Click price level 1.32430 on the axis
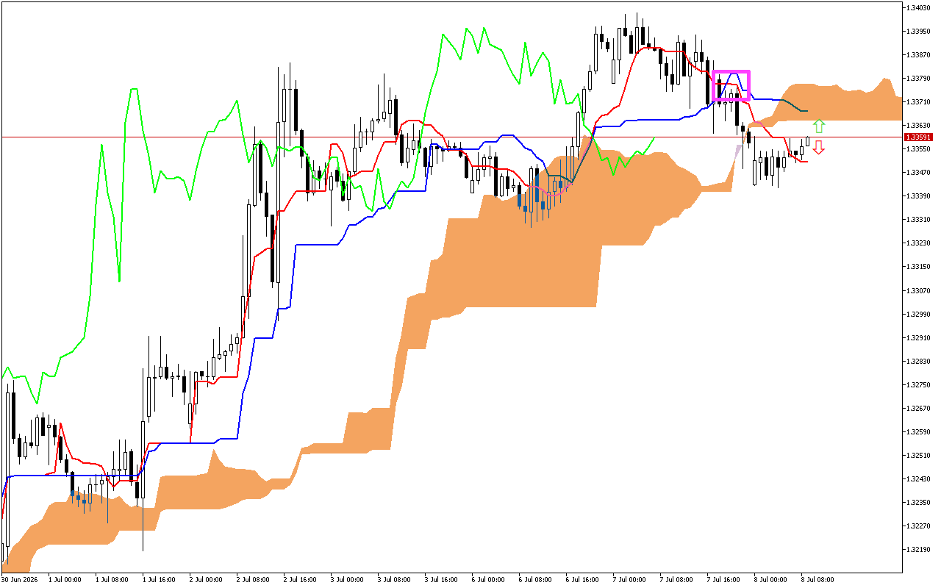 click(x=919, y=479)
